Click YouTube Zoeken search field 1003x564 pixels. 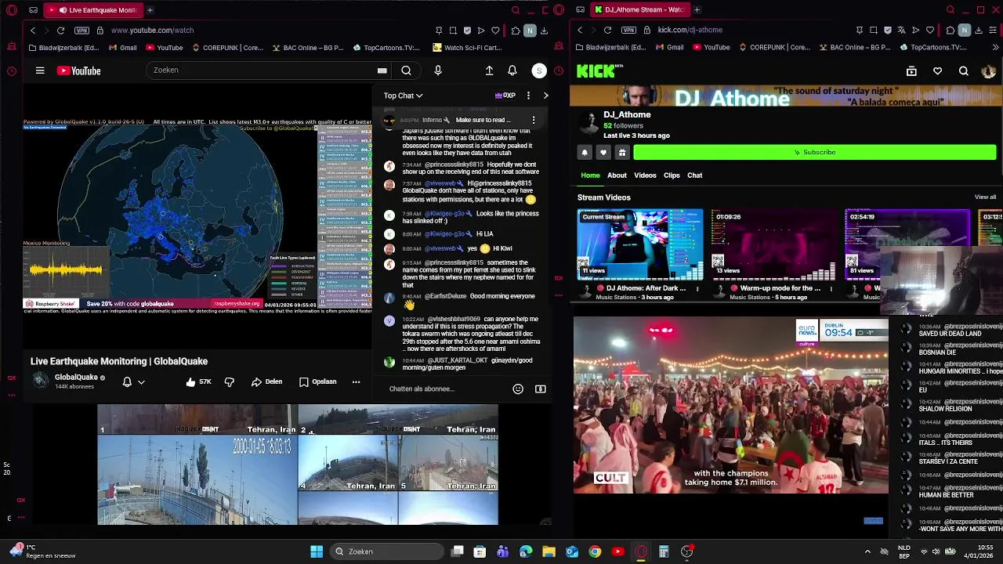(x=263, y=70)
